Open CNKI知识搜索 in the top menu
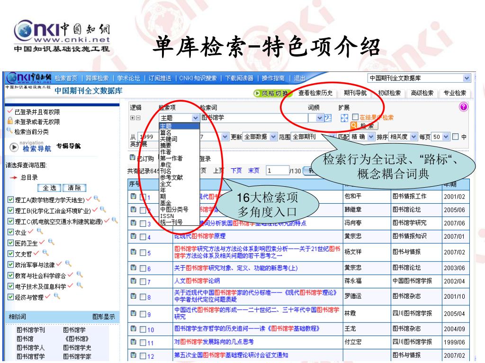Image resolution: width=485 pixels, height=363 pixels. point(198,78)
